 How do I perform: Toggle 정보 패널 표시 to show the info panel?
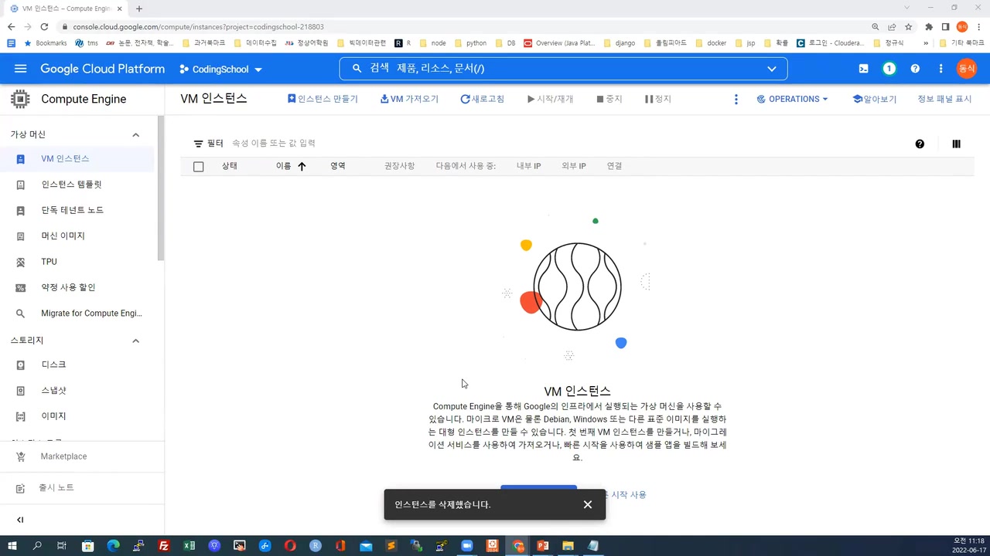(944, 99)
